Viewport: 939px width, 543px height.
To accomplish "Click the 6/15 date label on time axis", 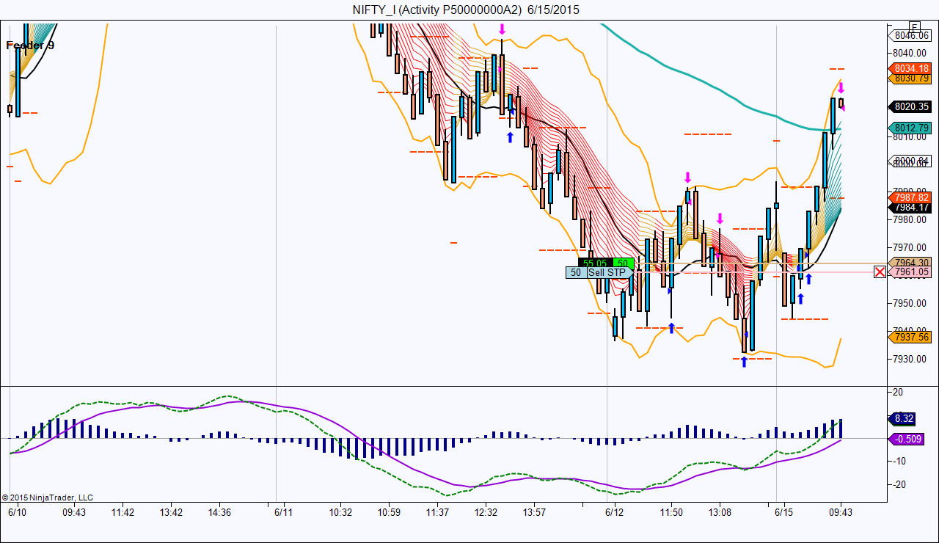I will 784,512.
